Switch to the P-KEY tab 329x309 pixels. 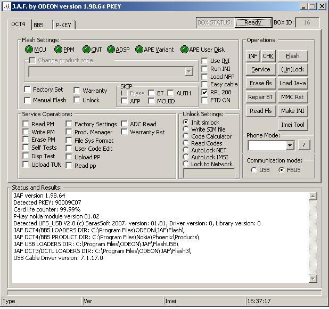point(64,25)
